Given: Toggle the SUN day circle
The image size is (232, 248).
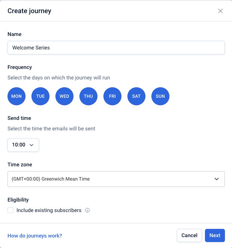Looking at the screenshot, I should coord(160,96).
